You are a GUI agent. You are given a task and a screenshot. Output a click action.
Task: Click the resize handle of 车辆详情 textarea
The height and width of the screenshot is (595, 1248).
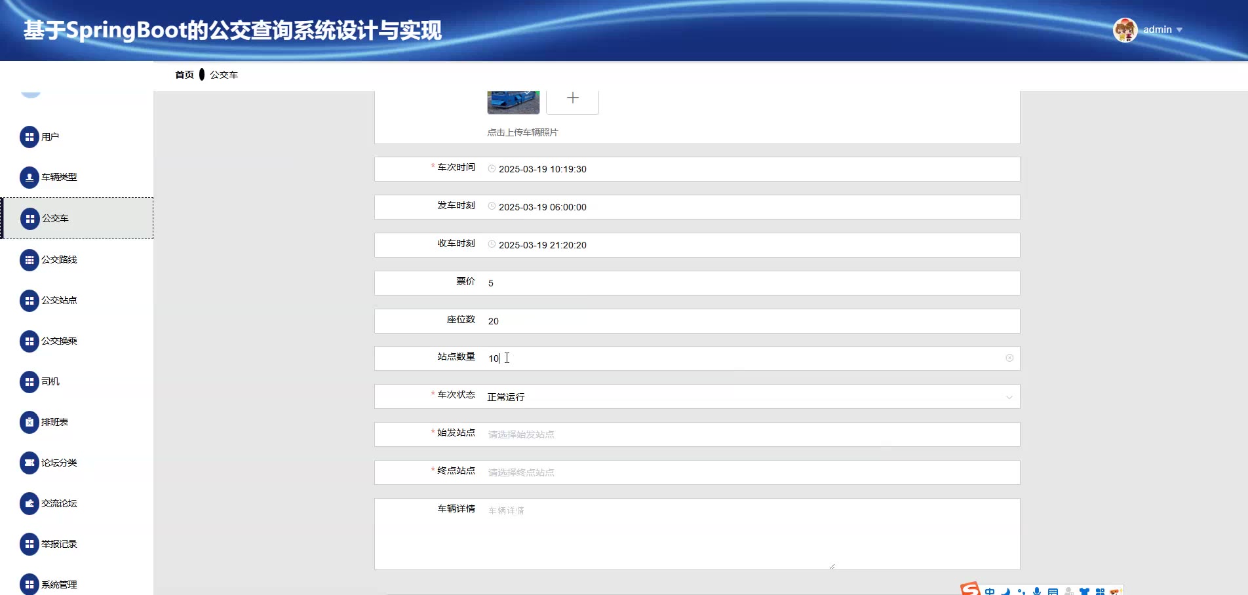832,566
